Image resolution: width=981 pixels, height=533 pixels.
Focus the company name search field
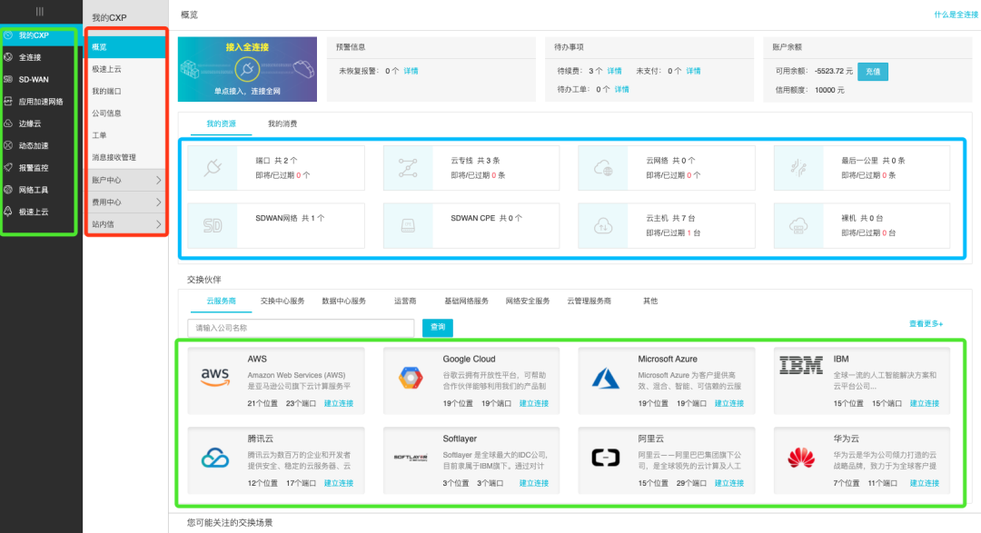coord(301,328)
